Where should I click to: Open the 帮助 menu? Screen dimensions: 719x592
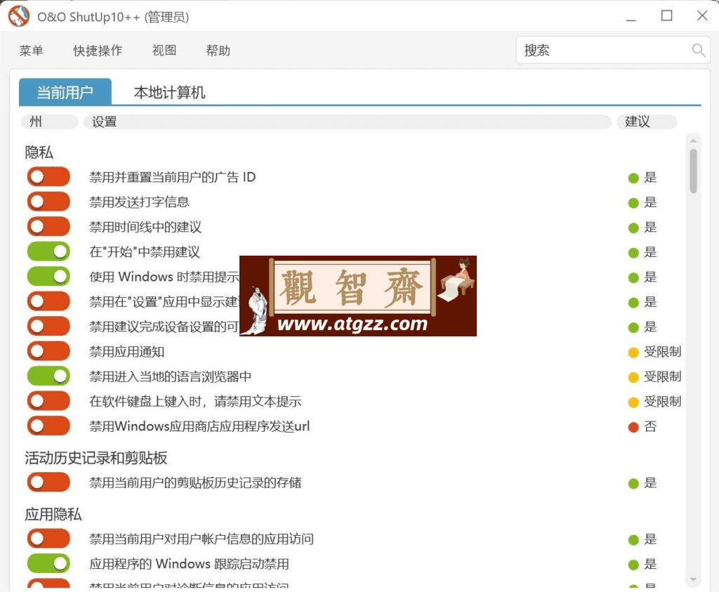218,51
